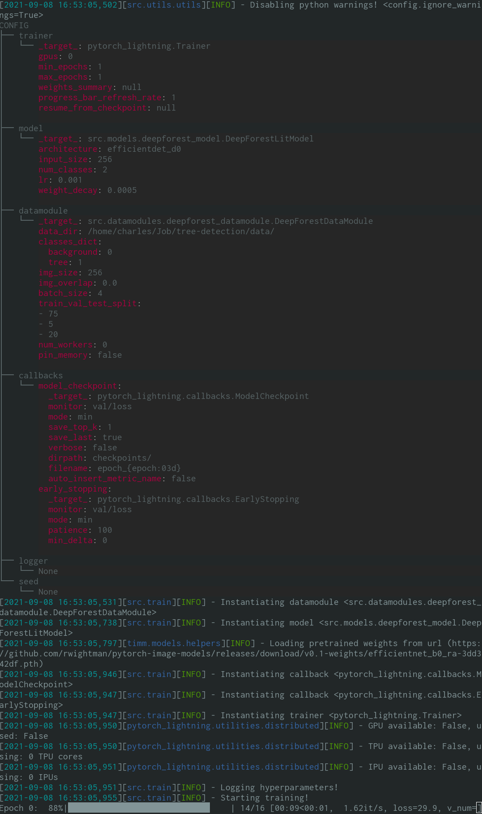Click the 'batch_size: 4' line
Screen dimensions: 482x814
[70, 293]
